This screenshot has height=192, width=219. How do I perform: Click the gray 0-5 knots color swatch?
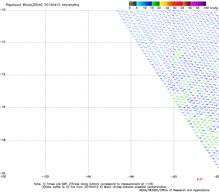point(133,4)
